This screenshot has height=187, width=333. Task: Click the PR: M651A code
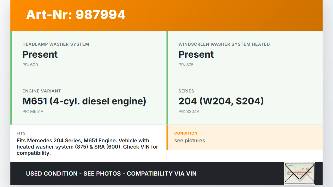point(33,112)
